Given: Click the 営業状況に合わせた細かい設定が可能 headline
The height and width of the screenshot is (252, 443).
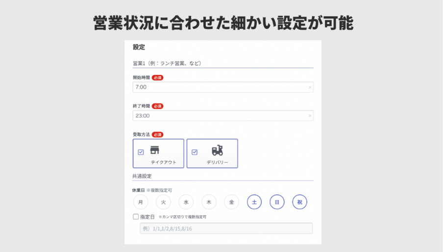Looking at the screenshot, I should coord(223,23).
